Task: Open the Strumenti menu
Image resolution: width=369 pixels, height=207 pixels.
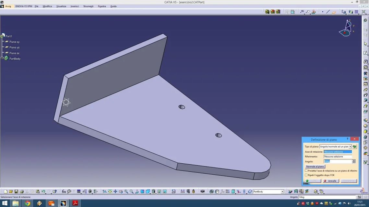Action: [x=88, y=6]
